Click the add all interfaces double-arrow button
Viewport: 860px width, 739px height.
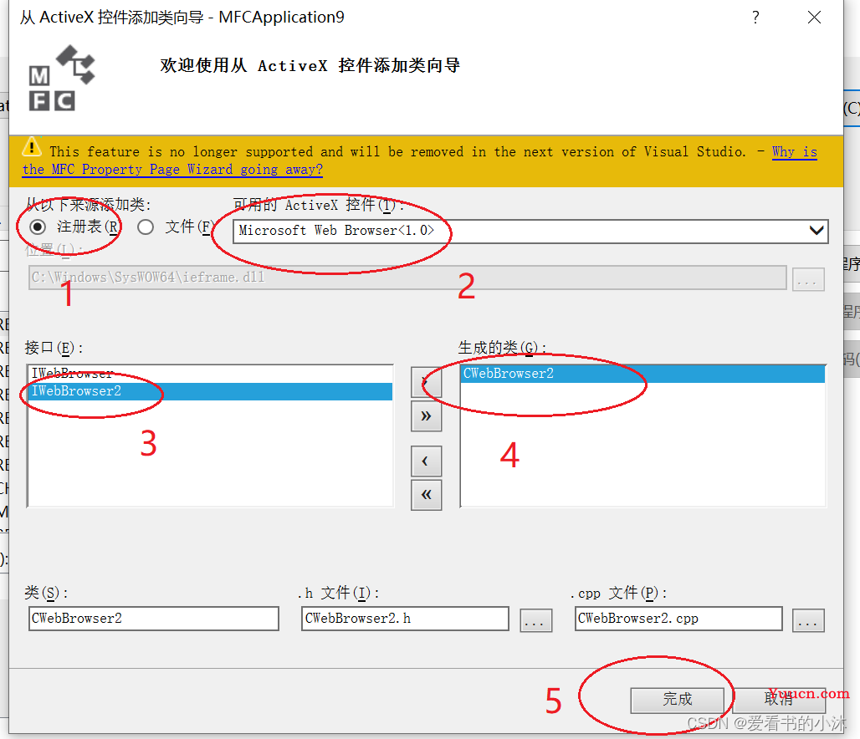426,416
